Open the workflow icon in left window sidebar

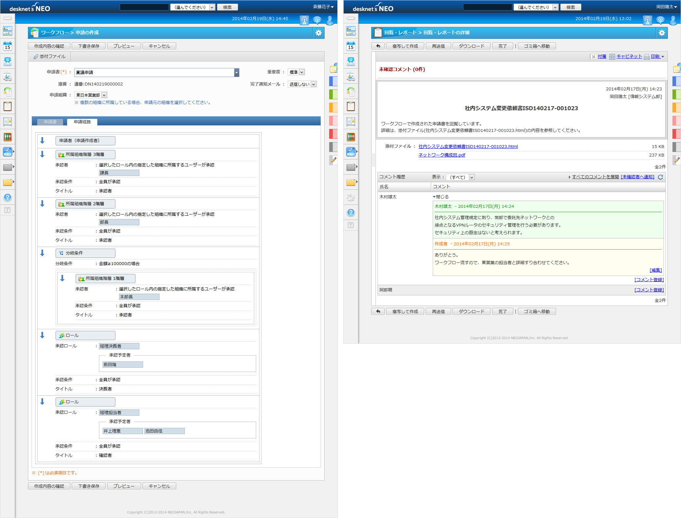click(x=8, y=91)
